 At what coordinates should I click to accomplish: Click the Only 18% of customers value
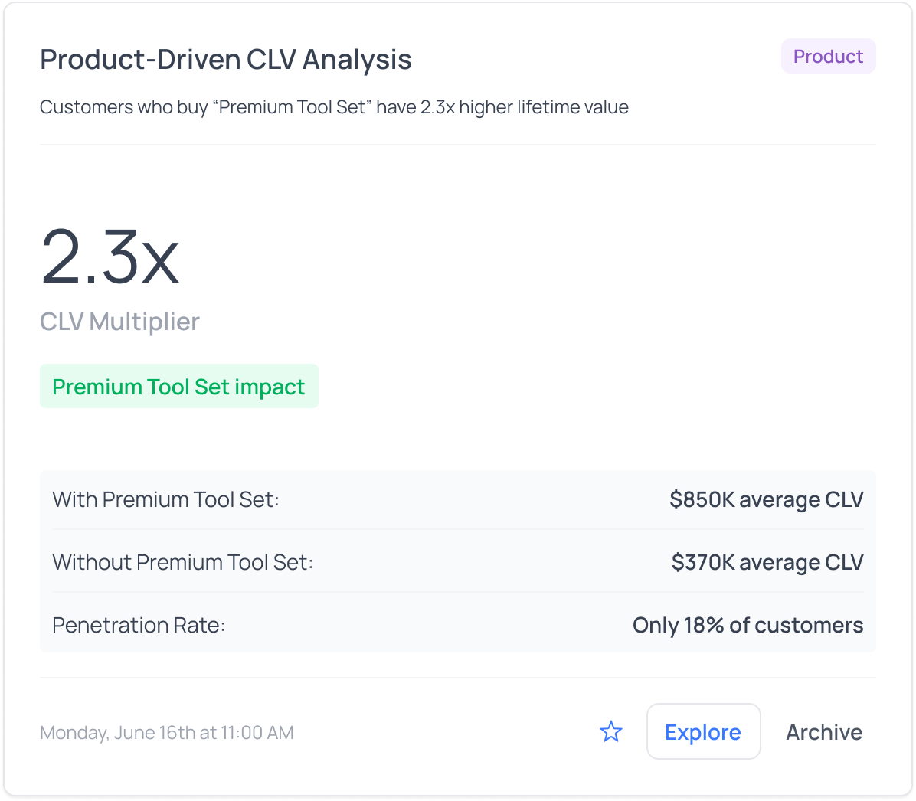click(748, 625)
